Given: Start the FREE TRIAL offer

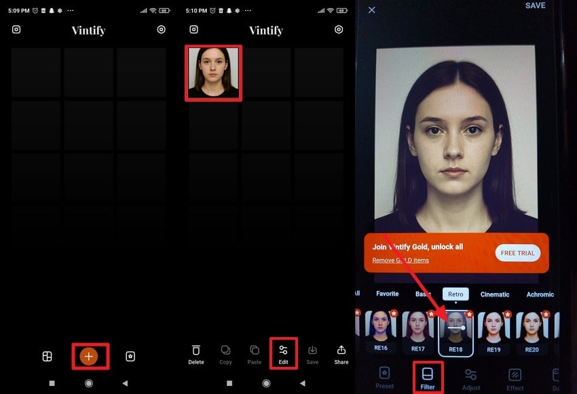Looking at the screenshot, I should point(518,253).
